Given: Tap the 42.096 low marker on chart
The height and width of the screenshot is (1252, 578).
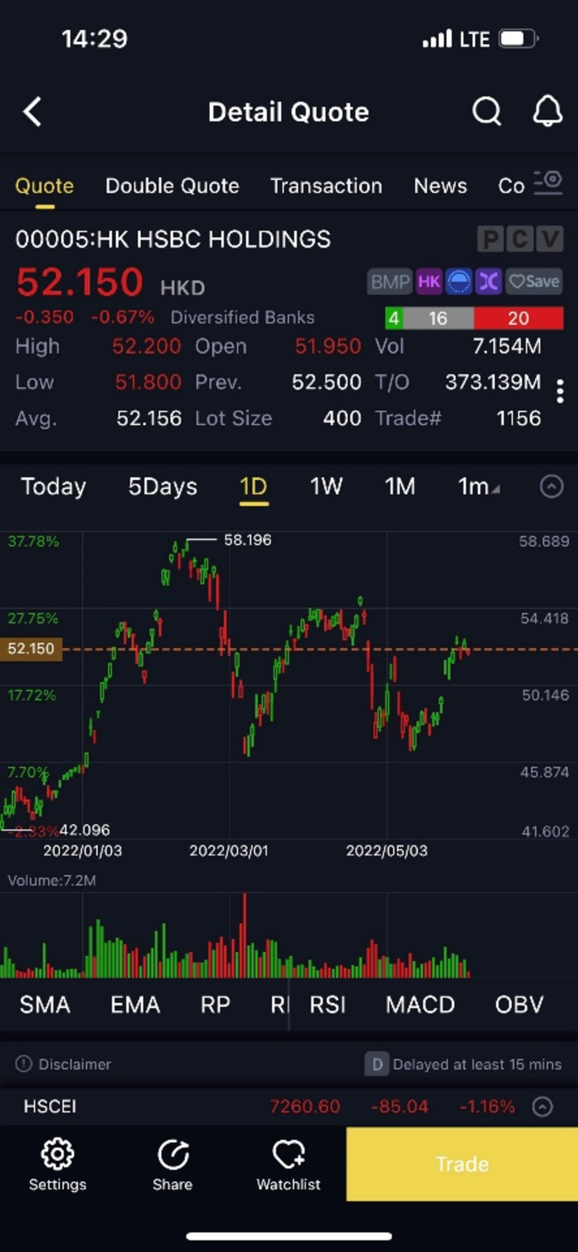Looking at the screenshot, I should click(85, 830).
